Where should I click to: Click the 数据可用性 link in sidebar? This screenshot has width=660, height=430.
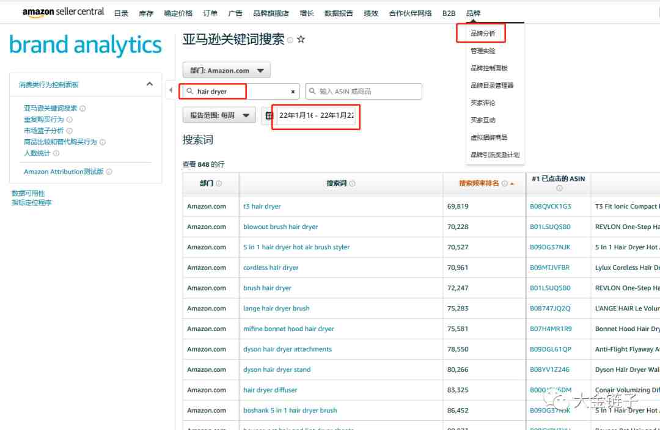coord(28,194)
